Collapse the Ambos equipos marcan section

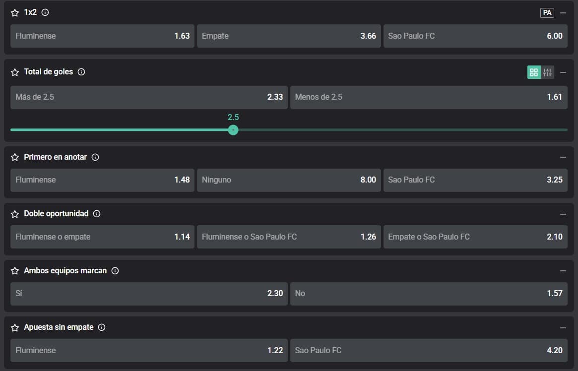[563, 271]
